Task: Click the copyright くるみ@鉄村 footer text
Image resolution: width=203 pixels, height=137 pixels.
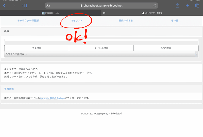Action: click(101, 114)
